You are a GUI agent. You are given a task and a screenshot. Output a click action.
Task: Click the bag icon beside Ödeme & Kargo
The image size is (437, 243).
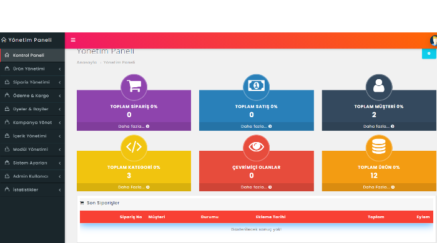pos(7,95)
